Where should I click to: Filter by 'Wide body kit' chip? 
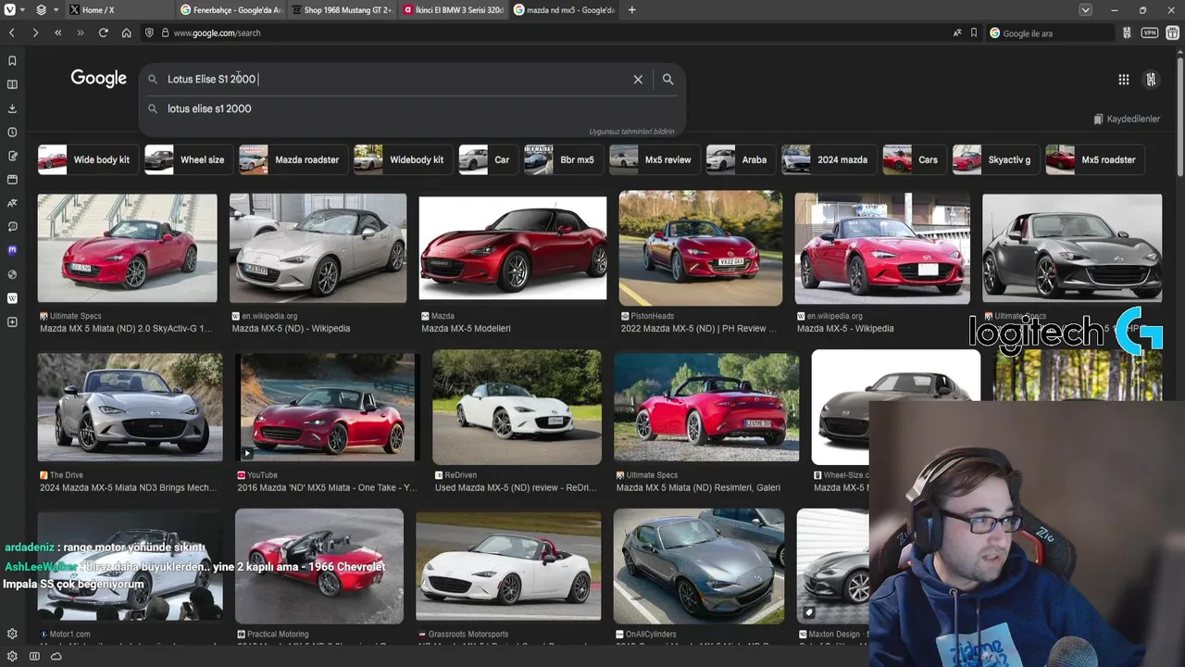tap(88, 159)
